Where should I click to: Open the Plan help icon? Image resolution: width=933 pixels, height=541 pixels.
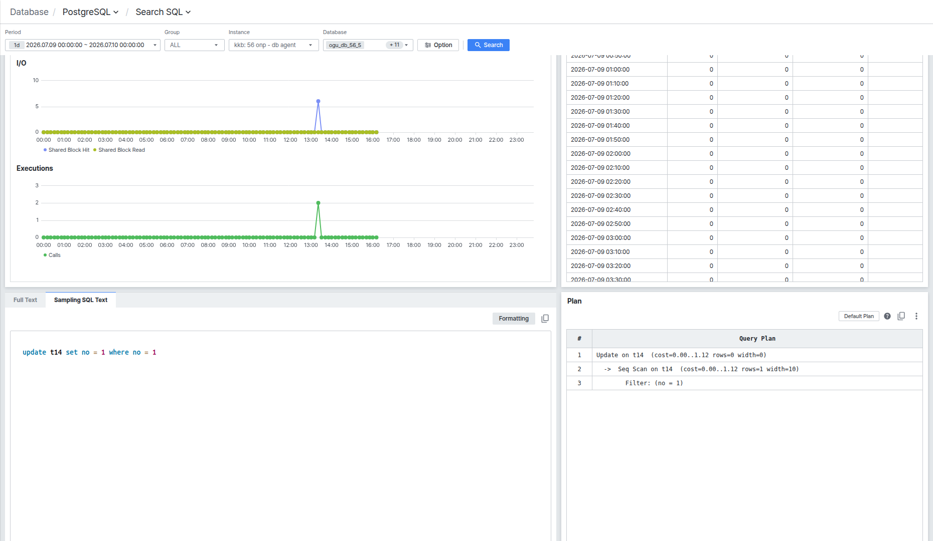pos(887,316)
